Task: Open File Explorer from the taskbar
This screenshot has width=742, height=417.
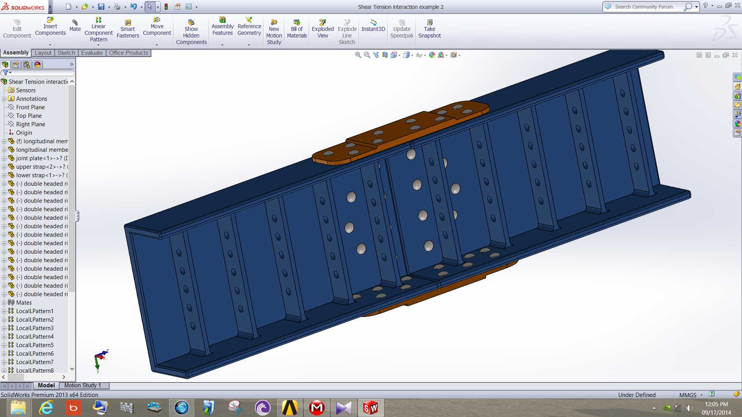Action: pyautogui.click(x=18, y=408)
